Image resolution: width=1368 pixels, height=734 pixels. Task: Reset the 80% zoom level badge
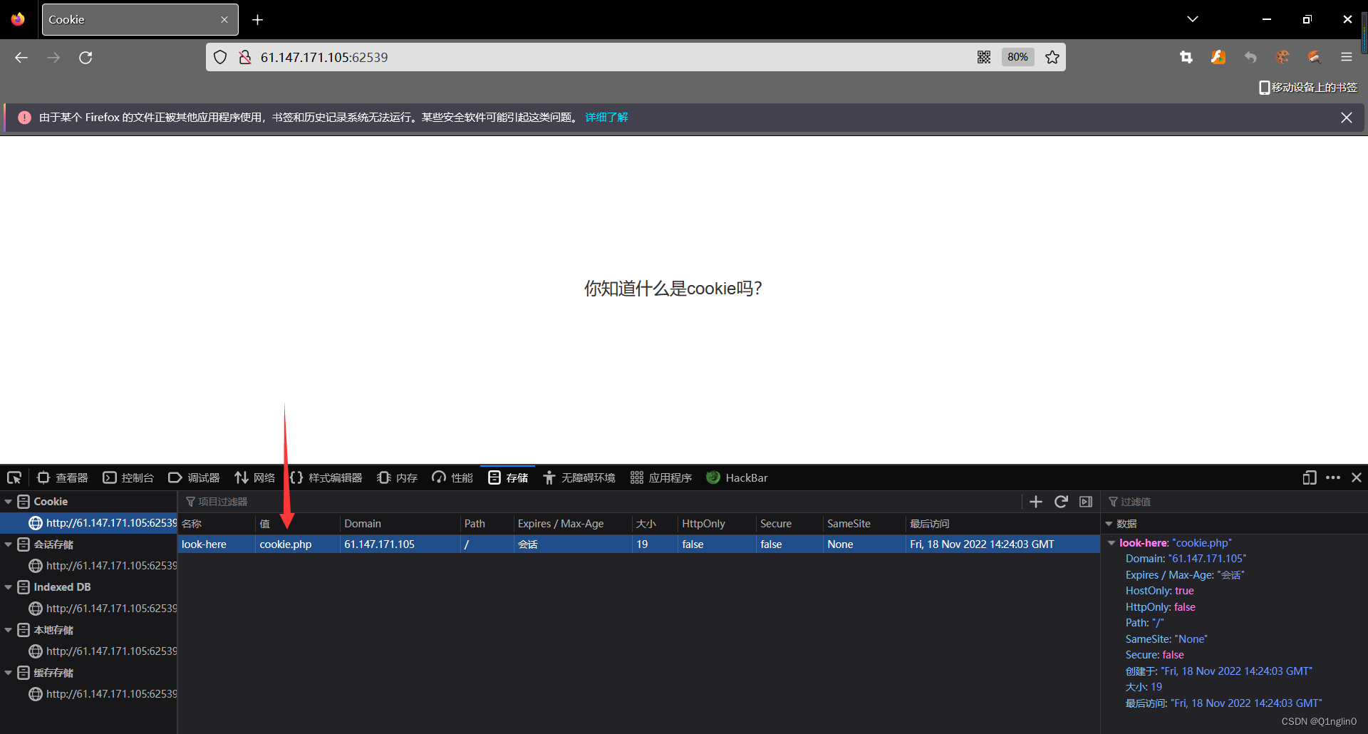tap(1017, 58)
